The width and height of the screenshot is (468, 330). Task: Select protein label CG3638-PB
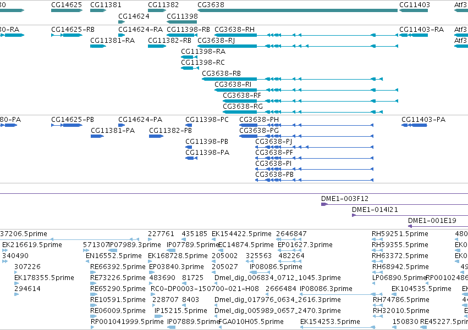(274, 175)
